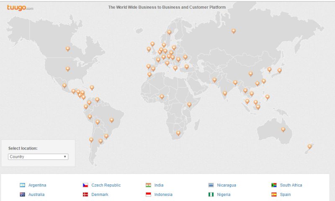Open the Czech Republic link

106,185
